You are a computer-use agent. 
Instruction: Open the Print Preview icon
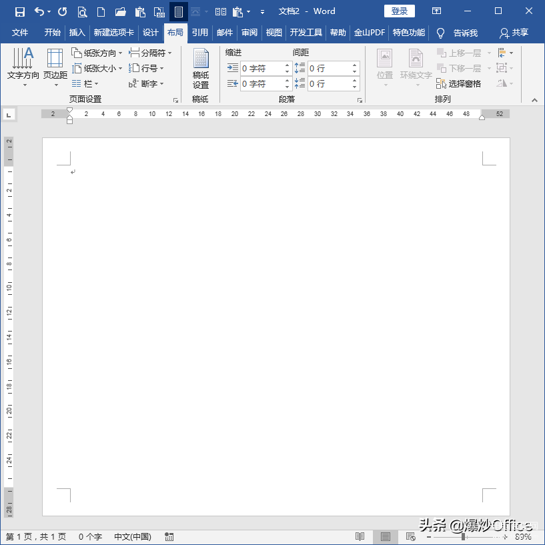[82, 12]
